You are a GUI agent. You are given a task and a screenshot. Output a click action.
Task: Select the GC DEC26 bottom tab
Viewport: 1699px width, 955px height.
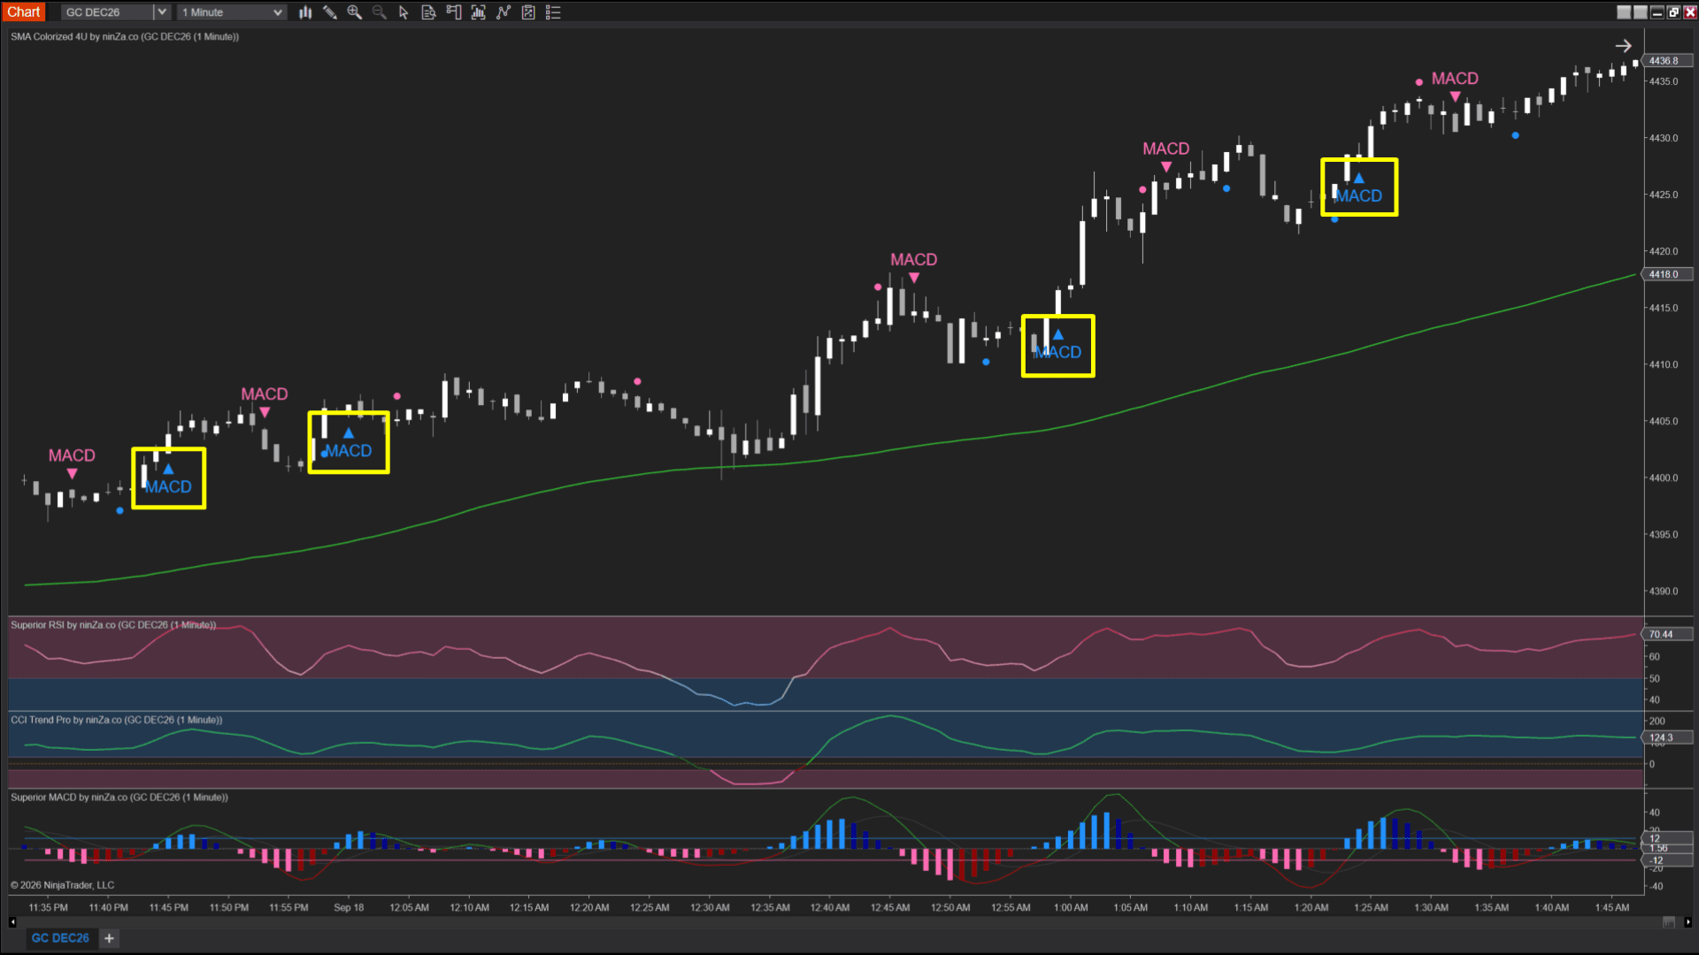pos(60,938)
